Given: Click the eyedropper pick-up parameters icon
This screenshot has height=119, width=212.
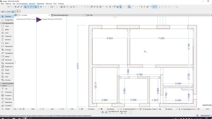Looking at the screenshot, I should click(x=19, y=7).
